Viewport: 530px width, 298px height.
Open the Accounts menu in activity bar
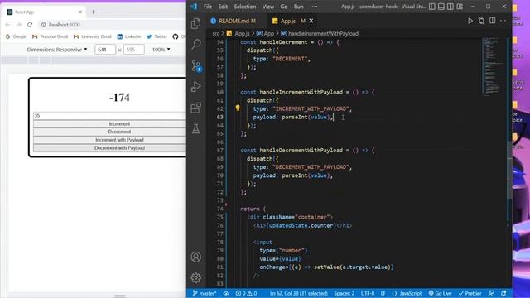point(196,257)
